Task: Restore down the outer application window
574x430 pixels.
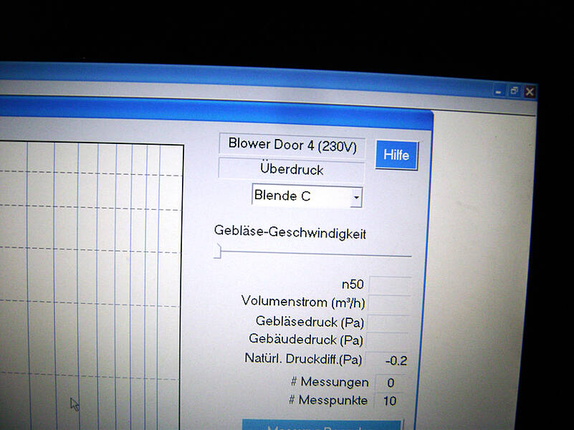Action: [x=514, y=91]
